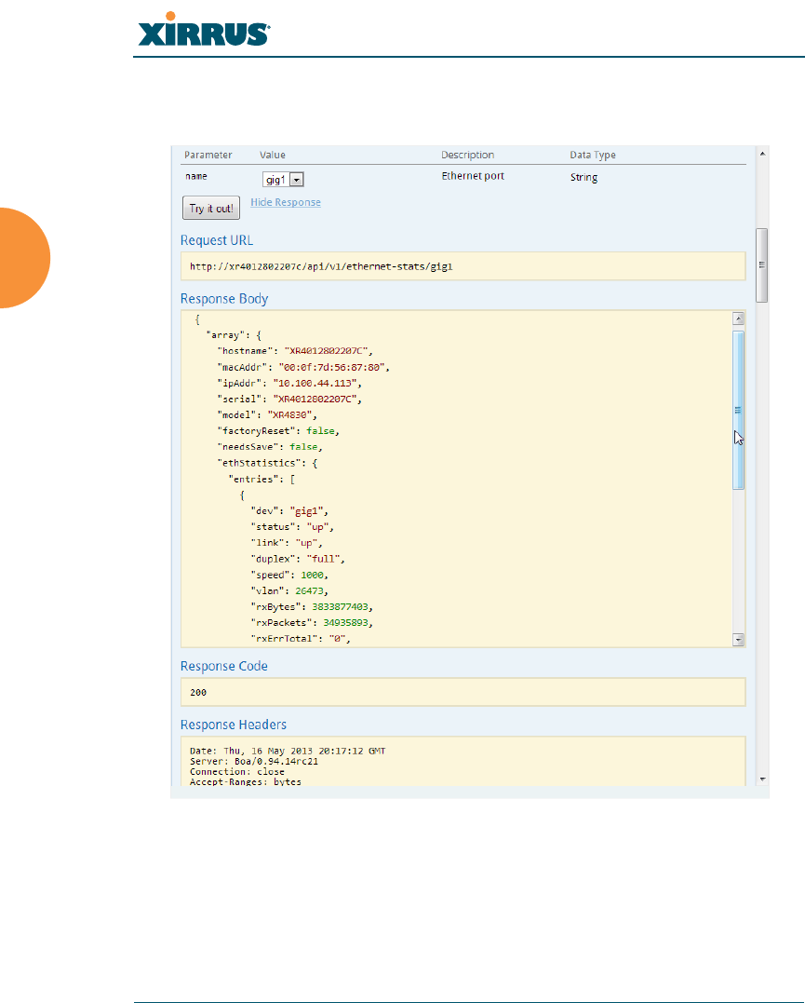The height and width of the screenshot is (1003, 805).
Task: Click the Data Type column header
Action: tap(593, 155)
